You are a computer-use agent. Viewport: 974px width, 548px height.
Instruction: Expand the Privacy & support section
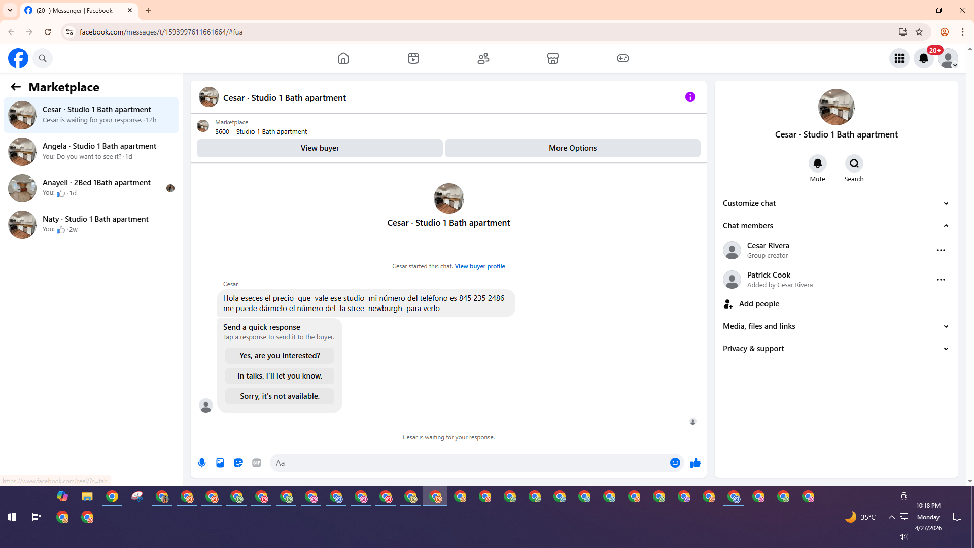836,349
